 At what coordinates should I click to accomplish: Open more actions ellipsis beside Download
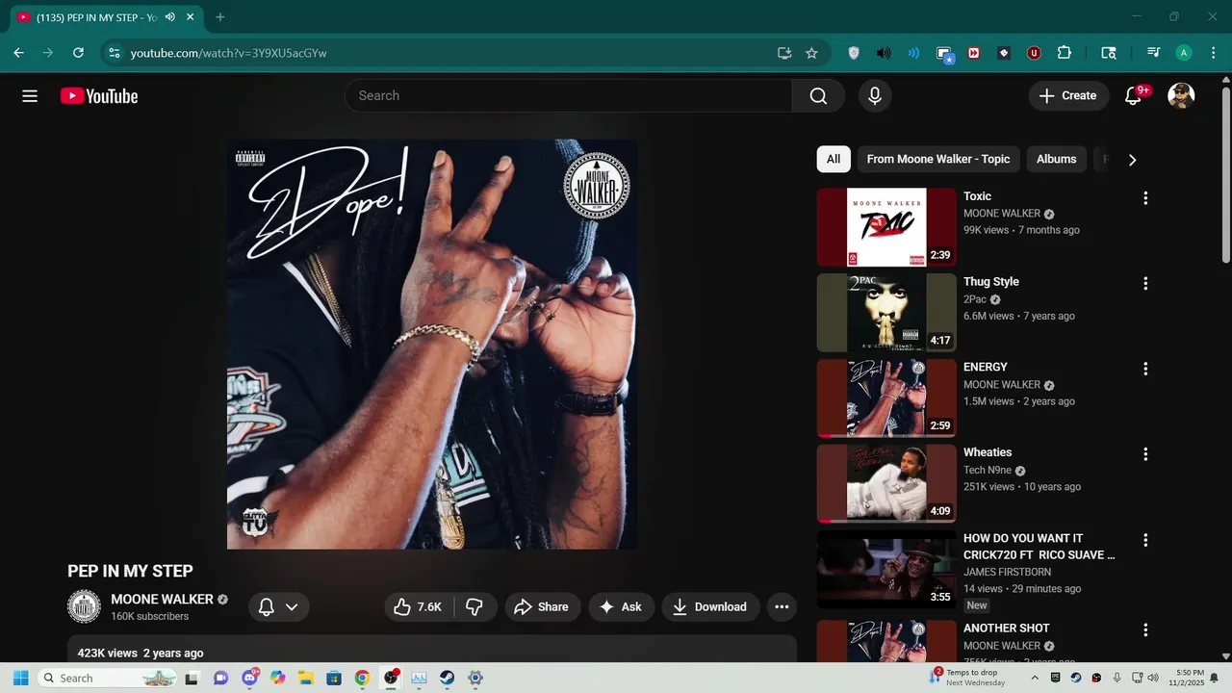click(782, 606)
